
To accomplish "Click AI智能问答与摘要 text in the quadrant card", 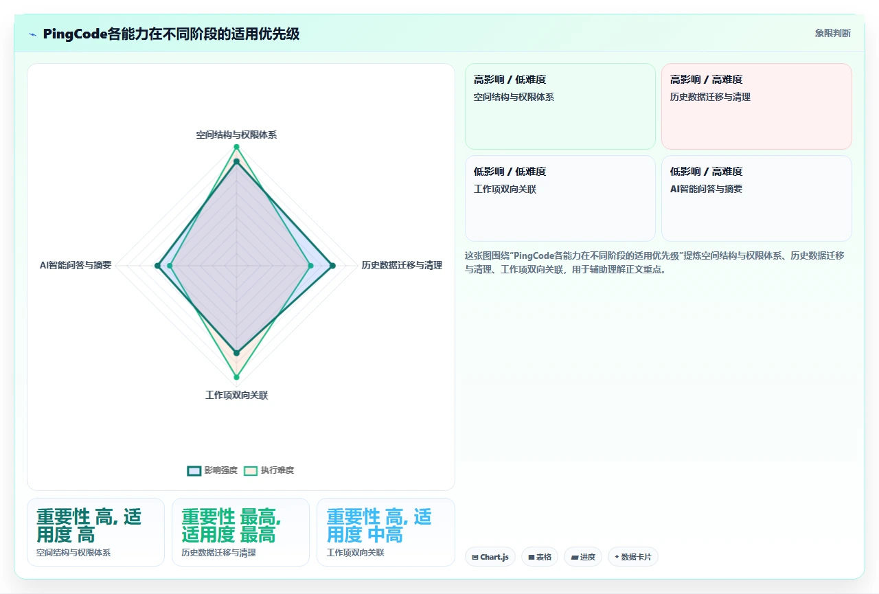I will 706,190.
